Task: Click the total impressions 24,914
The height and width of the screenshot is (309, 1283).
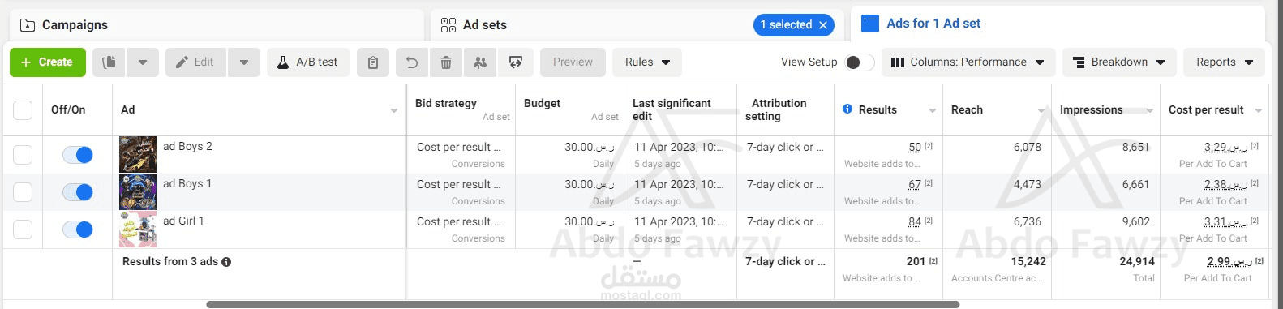Action: tap(1137, 261)
